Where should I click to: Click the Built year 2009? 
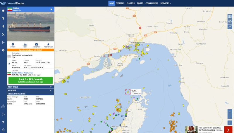pos(26,99)
